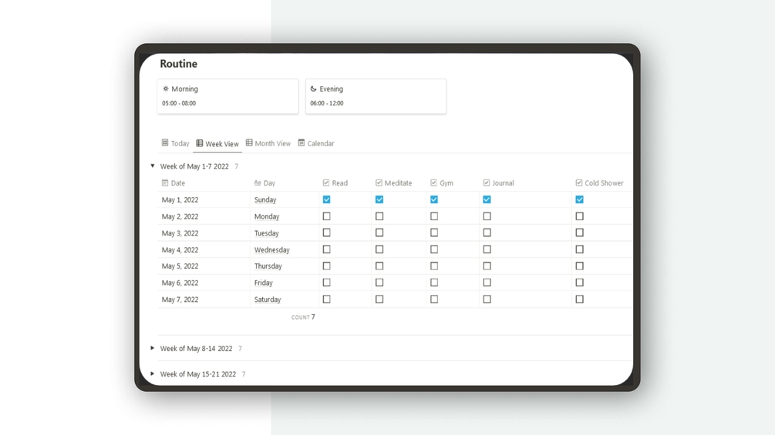Screen dimensions: 775x435
Task: Click the moon icon on Evening card
Action: (313, 89)
